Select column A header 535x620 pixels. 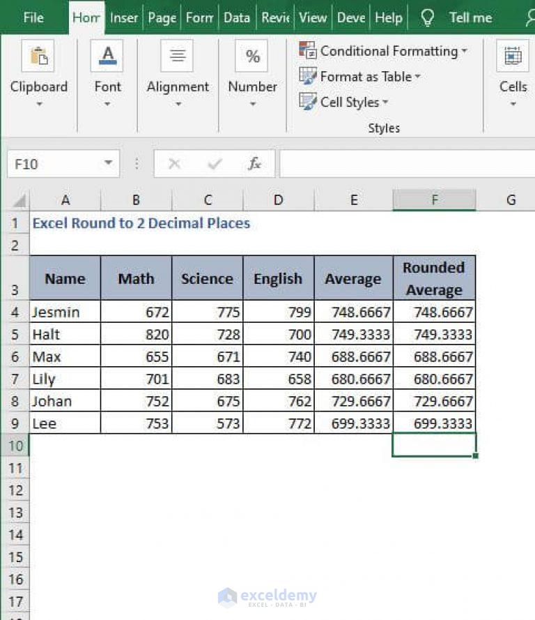(x=65, y=200)
